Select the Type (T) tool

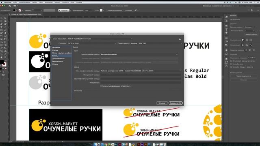click(2, 27)
